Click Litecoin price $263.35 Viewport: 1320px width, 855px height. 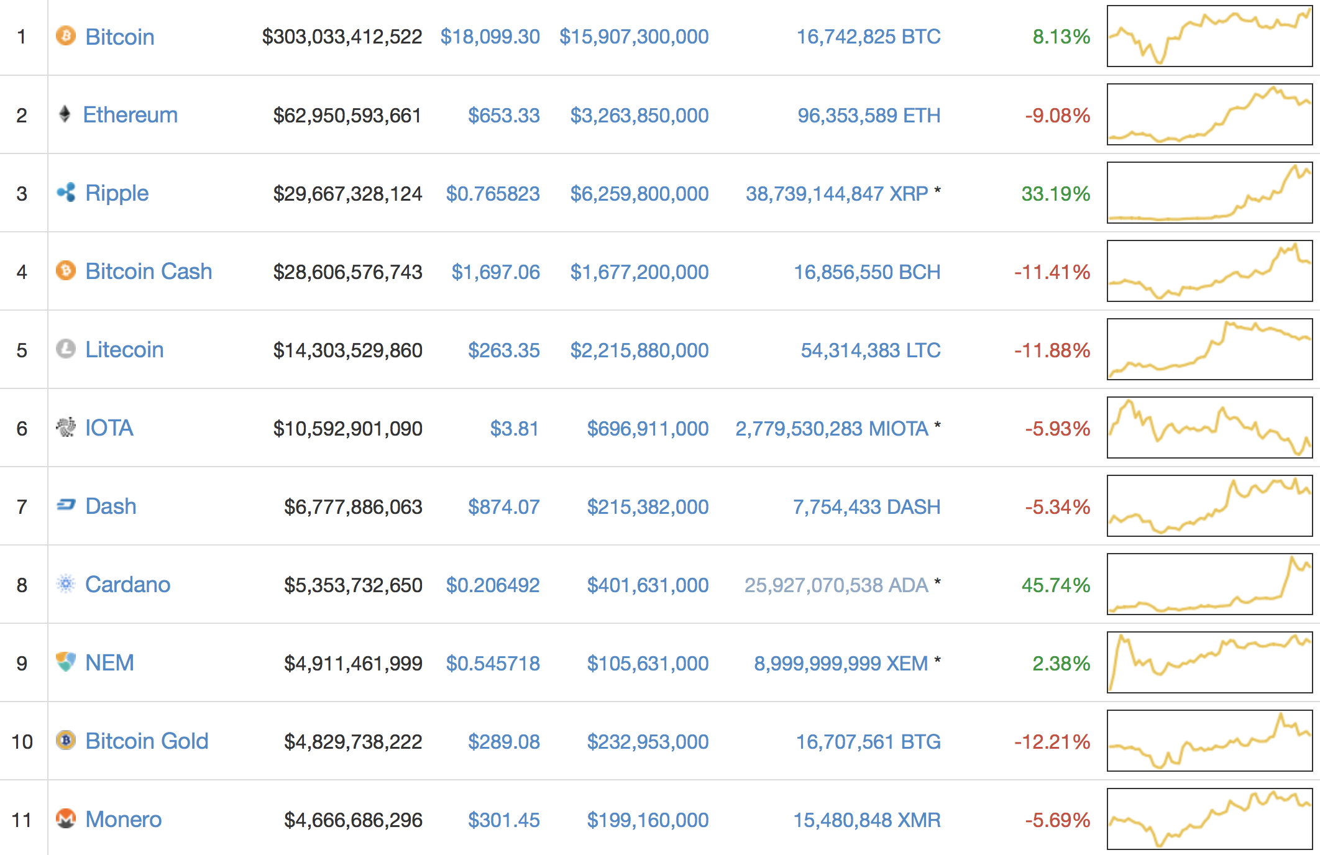coord(504,350)
